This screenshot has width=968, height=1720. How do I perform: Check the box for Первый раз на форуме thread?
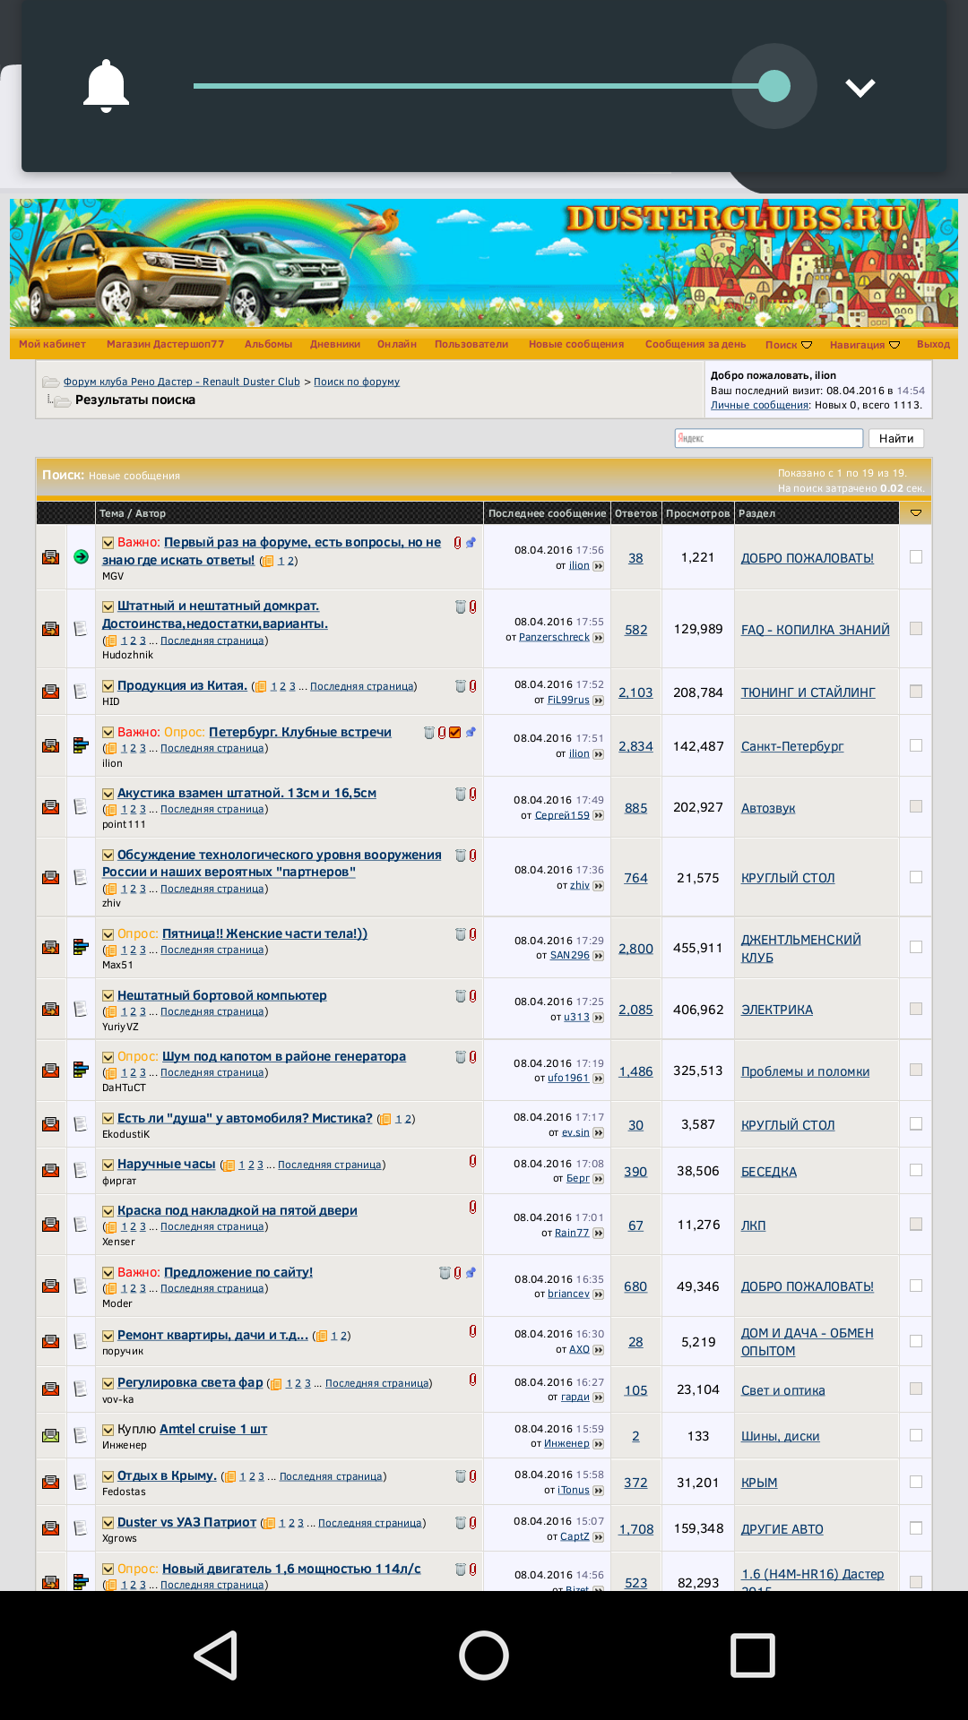(916, 556)
